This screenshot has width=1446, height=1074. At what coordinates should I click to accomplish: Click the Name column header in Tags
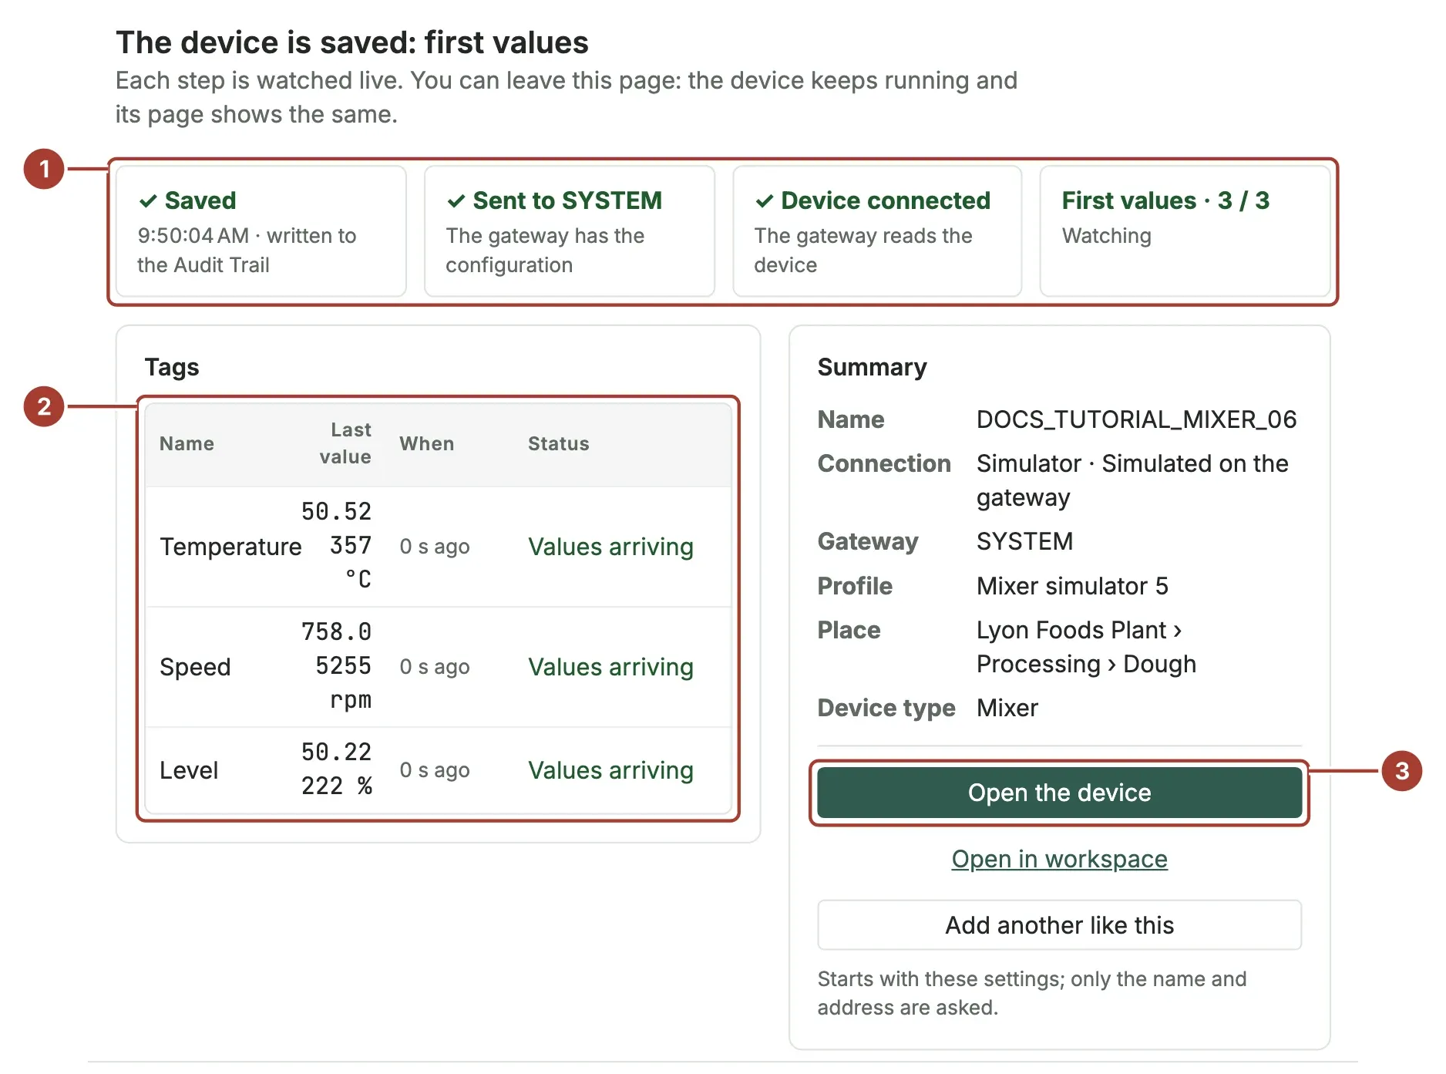tap(187, 443)
